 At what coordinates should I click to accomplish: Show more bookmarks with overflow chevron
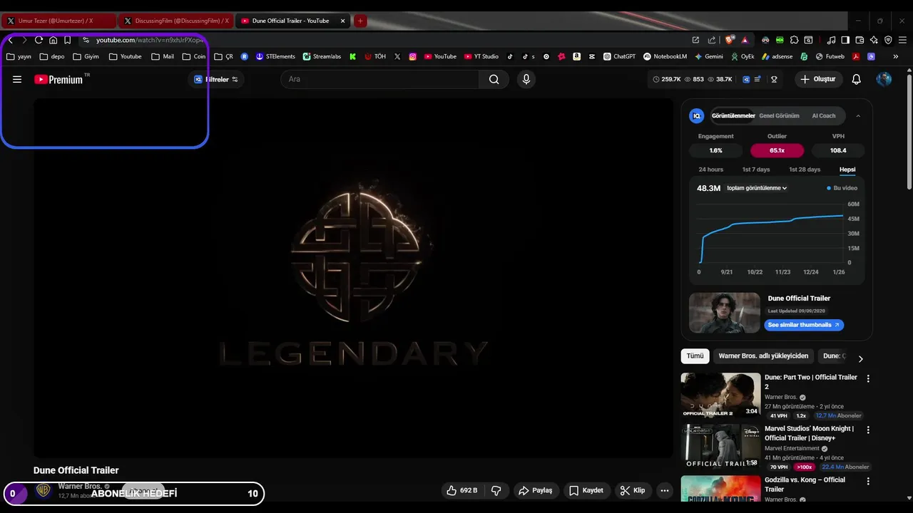point(895,56)
